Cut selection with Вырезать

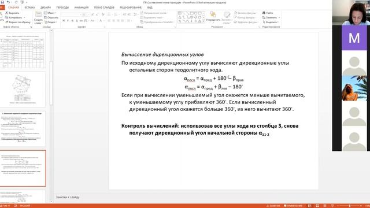(x=12, y=13)
